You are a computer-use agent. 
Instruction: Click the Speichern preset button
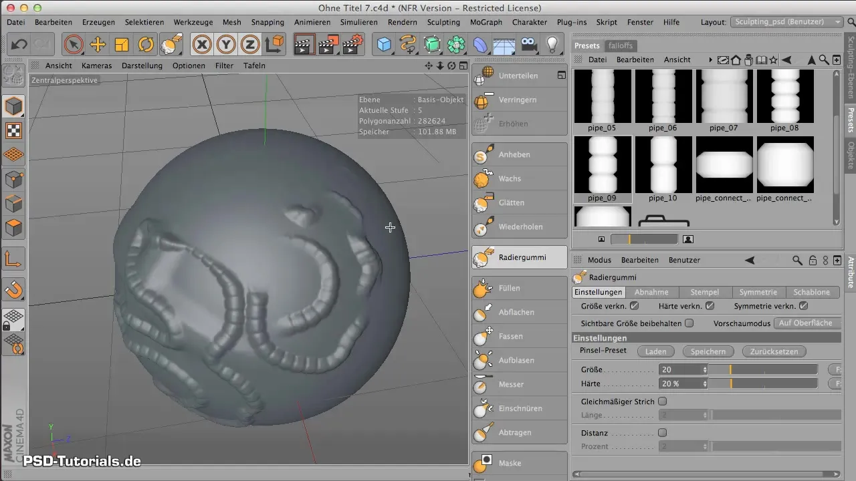(x=708, y=351)
